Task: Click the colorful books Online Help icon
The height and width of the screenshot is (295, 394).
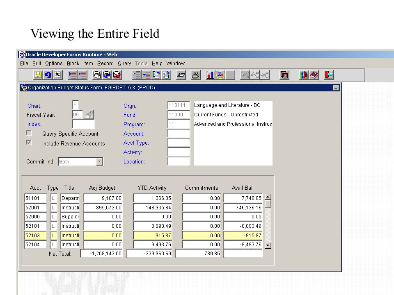Action: tap(304, 75)
